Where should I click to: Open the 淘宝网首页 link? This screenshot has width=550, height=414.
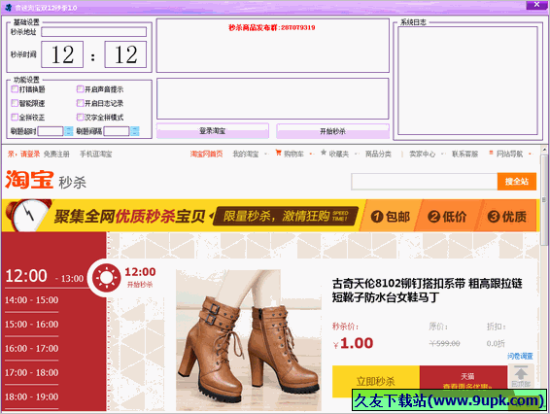pos(206,154)
